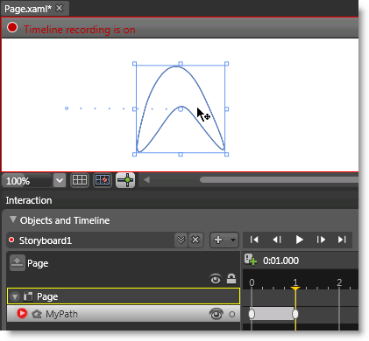Step to the next frame
The image size is (369, 341).
(321, 240)
